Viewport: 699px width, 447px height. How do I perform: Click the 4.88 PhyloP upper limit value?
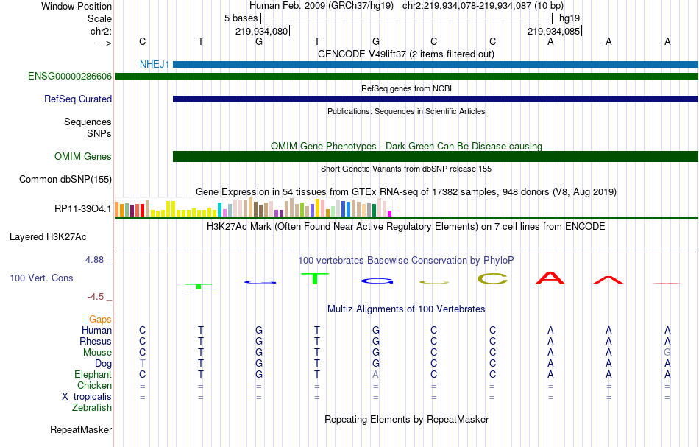pos(94,260)
